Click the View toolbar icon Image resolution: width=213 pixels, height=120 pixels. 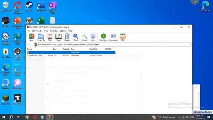pos(59,37)
